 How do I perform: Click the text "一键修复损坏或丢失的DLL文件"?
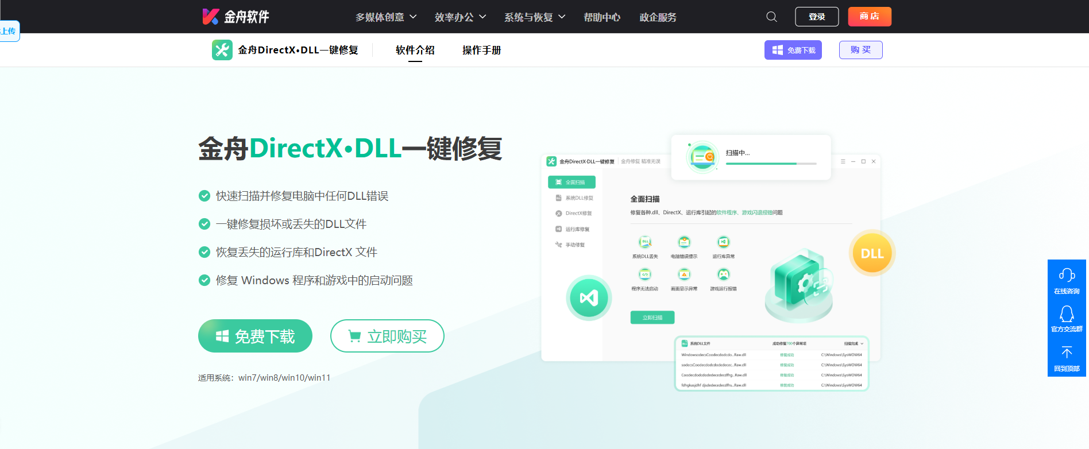tap(291, 224)
